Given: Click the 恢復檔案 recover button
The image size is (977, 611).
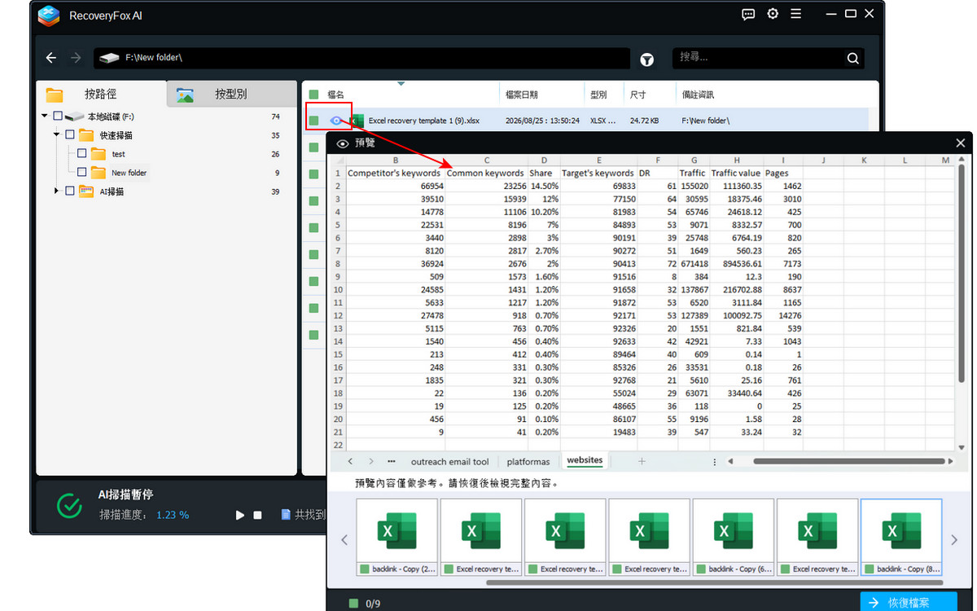Looking at the screenshot, I should click(x=909, y=602).
